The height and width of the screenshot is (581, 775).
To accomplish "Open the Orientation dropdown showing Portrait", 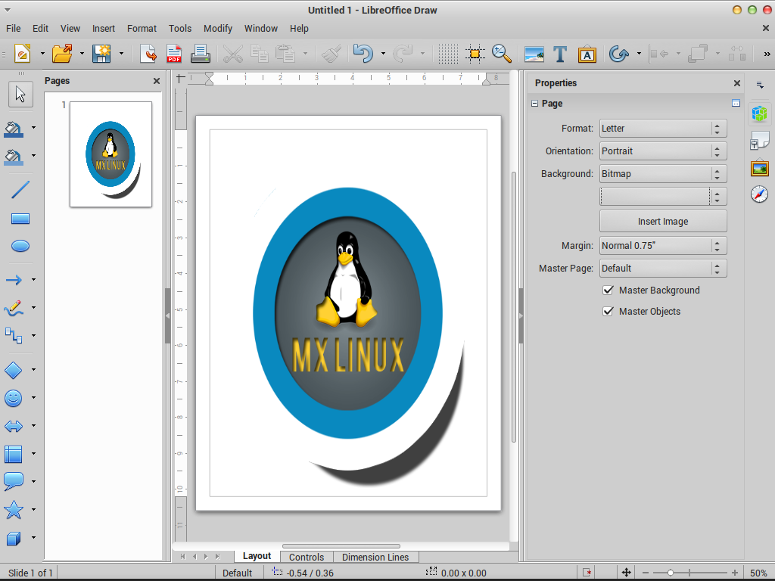I will 663,151.
